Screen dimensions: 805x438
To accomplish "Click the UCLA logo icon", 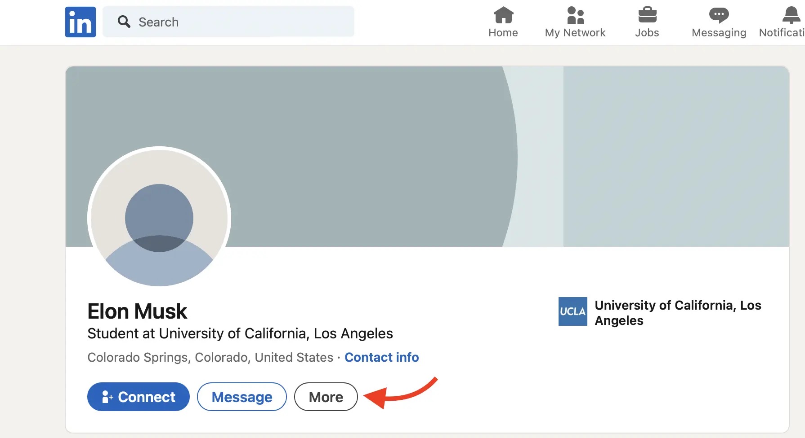I will point(572,311).
